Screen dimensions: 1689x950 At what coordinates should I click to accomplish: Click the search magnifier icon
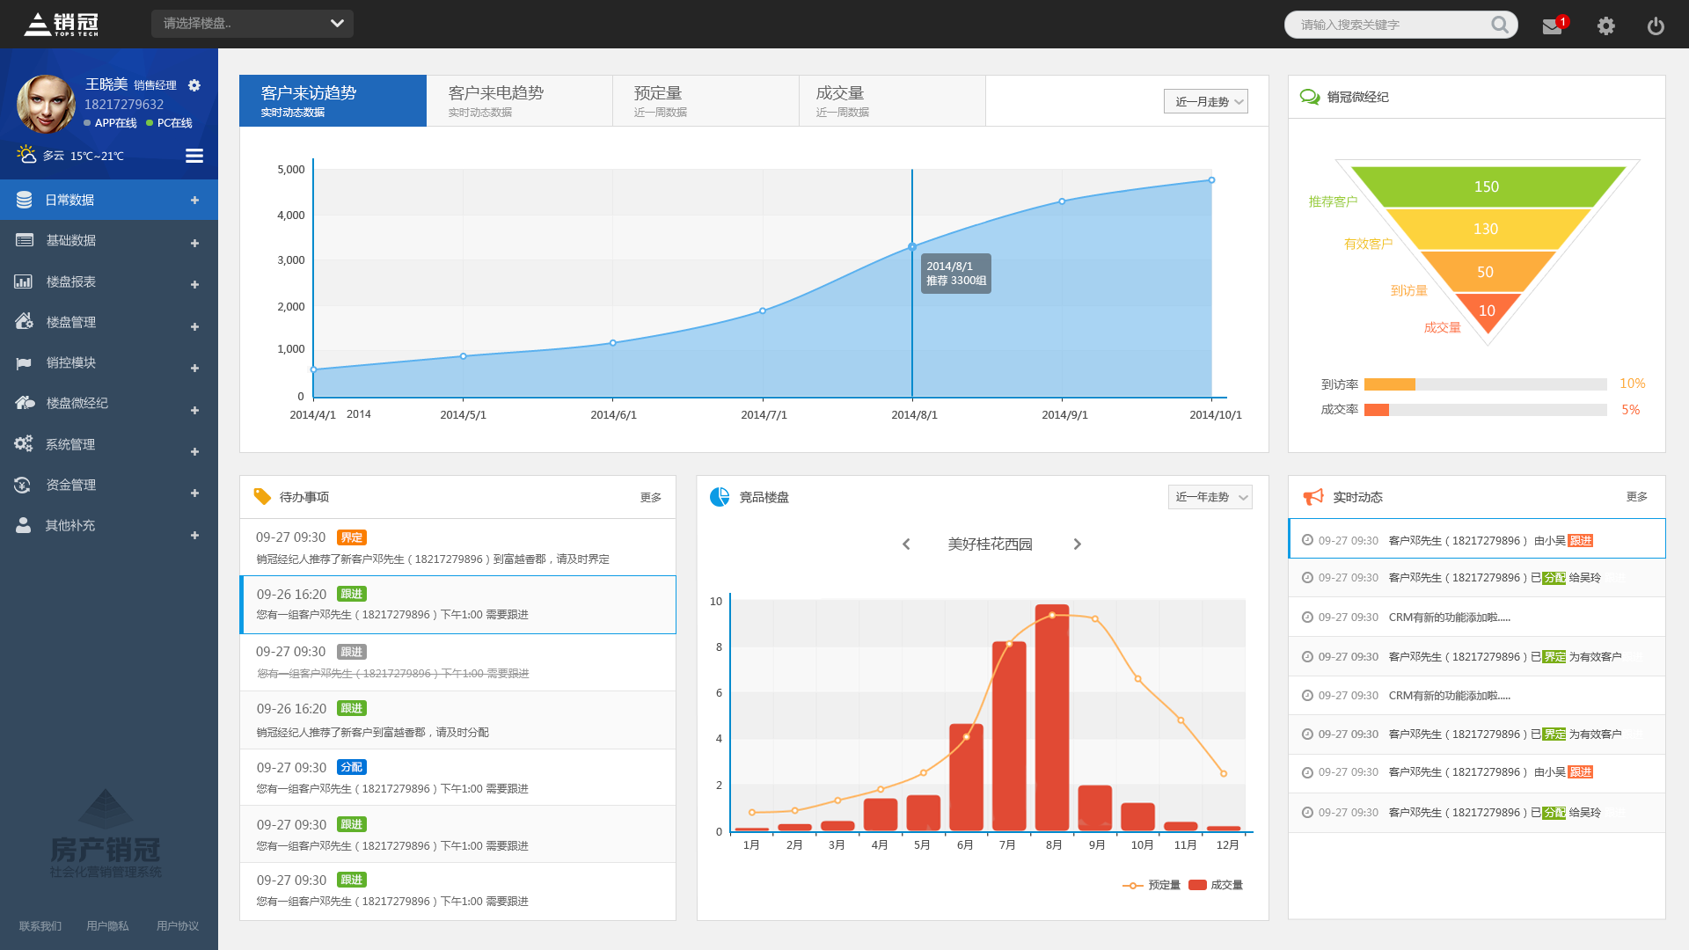tap(1500, 25)
